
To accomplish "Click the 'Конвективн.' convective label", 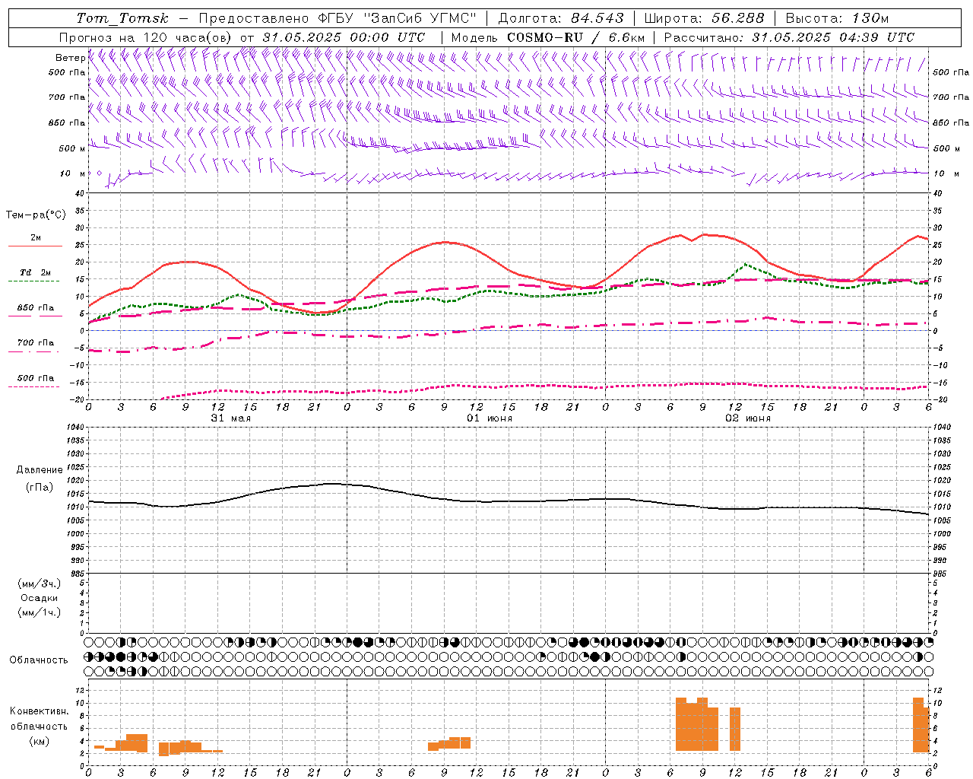I will (40, 711).
